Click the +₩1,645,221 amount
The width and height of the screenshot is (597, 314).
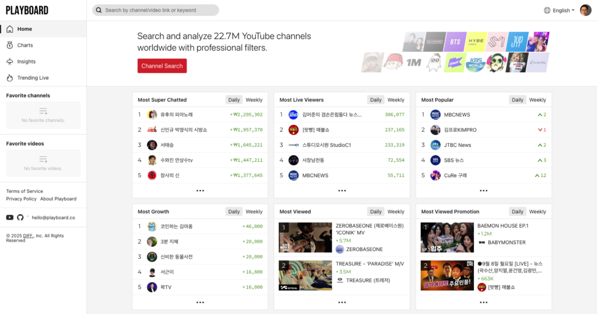coord(246,145)
